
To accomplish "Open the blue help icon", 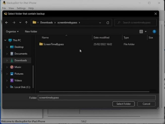I will (x=154, y=31).
